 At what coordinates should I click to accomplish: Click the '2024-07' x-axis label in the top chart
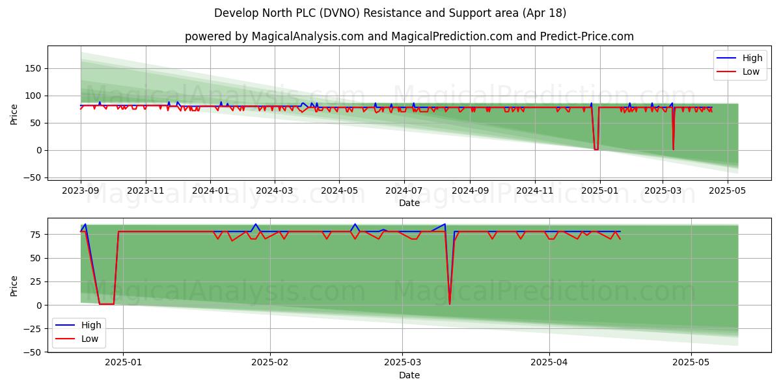[x=404, y=192]
